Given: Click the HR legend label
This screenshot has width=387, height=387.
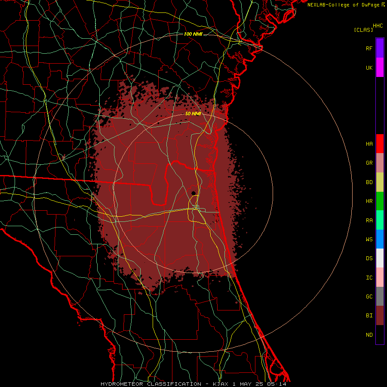Looking at the screenshot, I should click(x=369, y=201).
